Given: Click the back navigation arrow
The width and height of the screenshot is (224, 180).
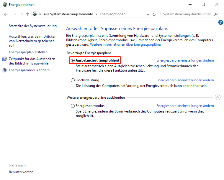Looking at the screenshot, I should tap(6, 14).
